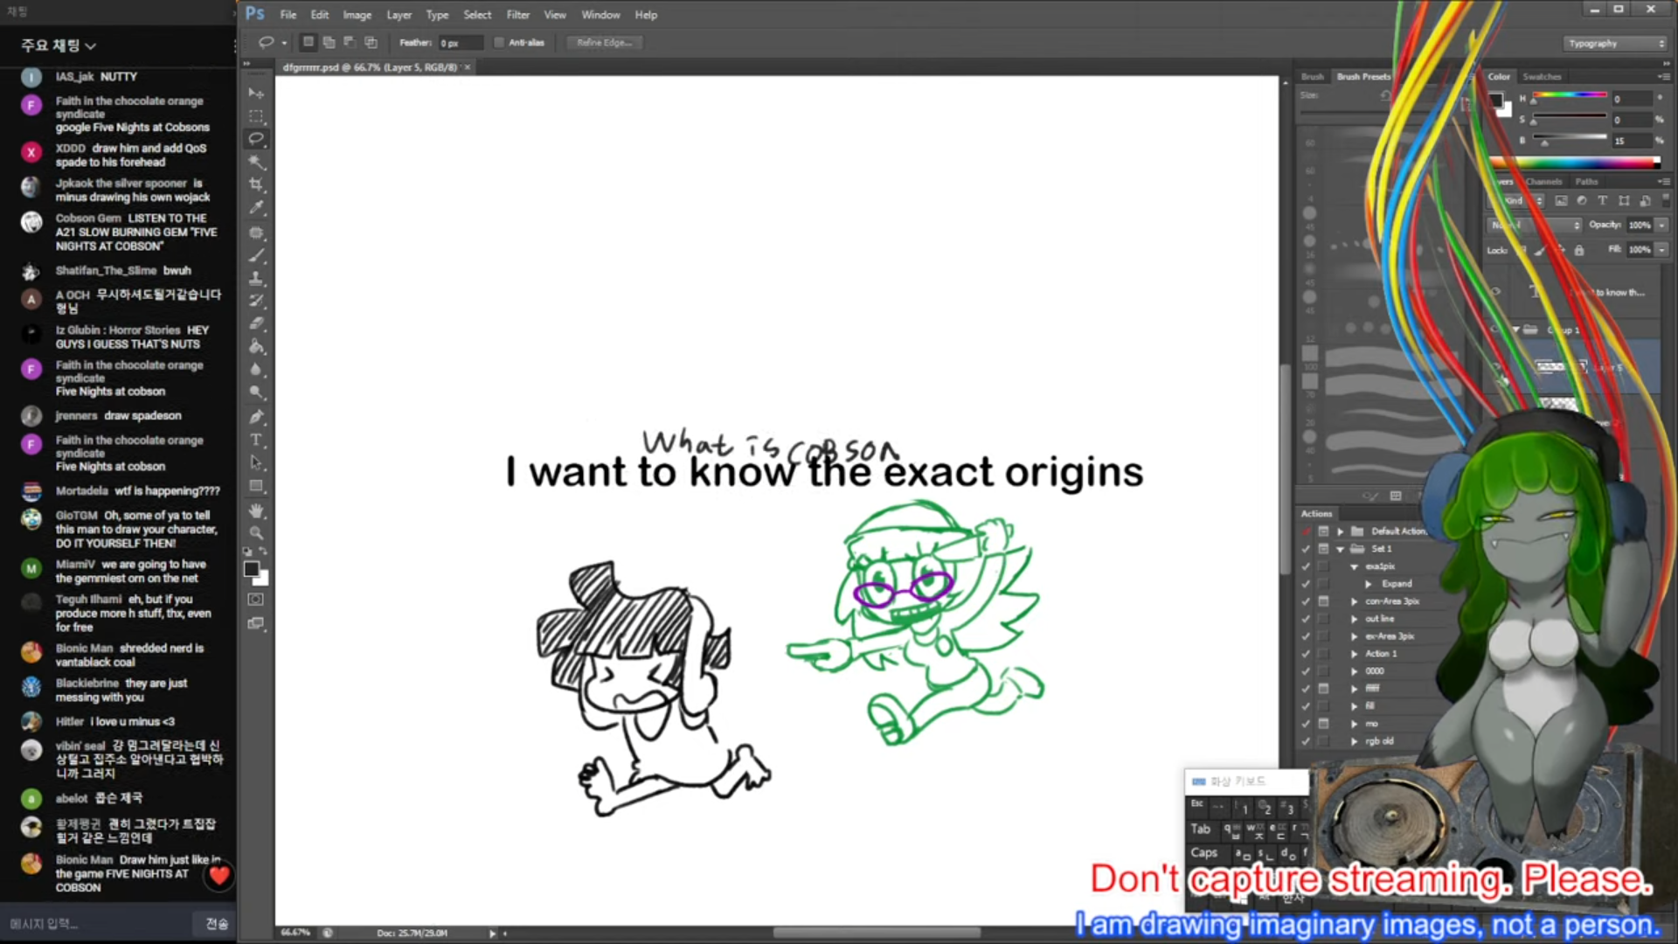The height and width of the screenshot is (944, 1678).
Task: Select the Eraser tool
Action: [x=256, y=323]
